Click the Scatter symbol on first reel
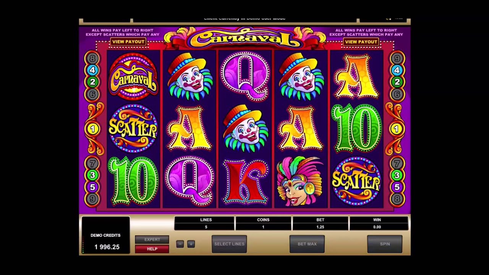Image resolution: width=489 pixels, height=275 pixels. point(133,128)
